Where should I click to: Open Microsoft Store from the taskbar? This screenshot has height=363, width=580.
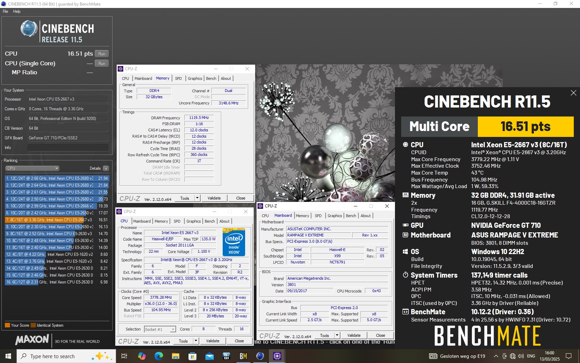(192, 356)
